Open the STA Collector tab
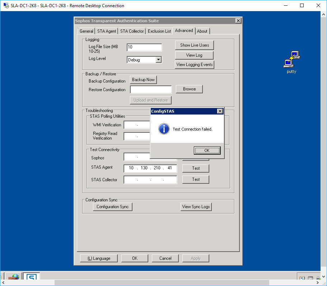327x286 pixels. click(x=132, y=31)
